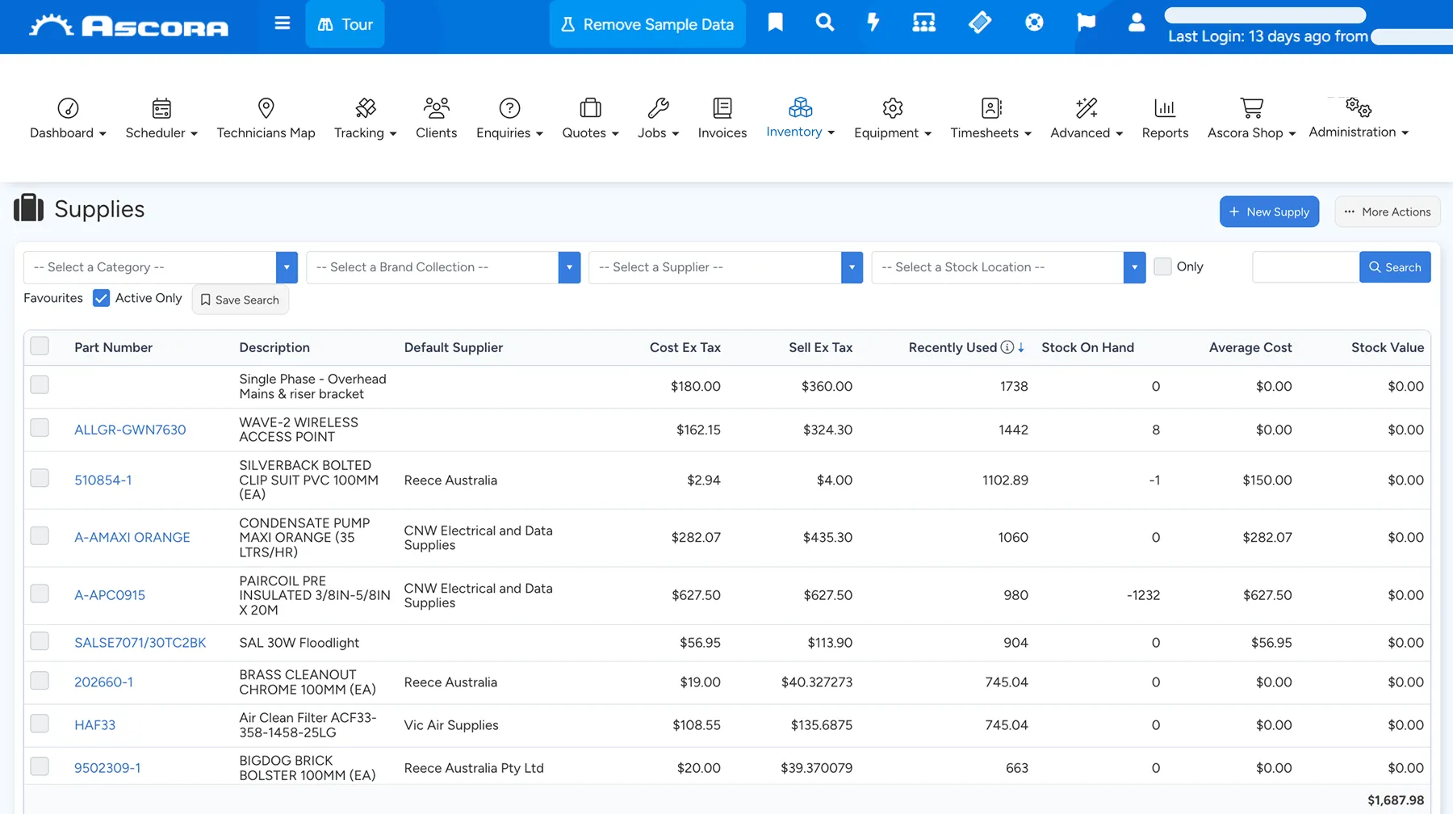Screen dimensions: 1453x814
Task: Select the 510854-1 row checkbox
Action: (40, 478)
